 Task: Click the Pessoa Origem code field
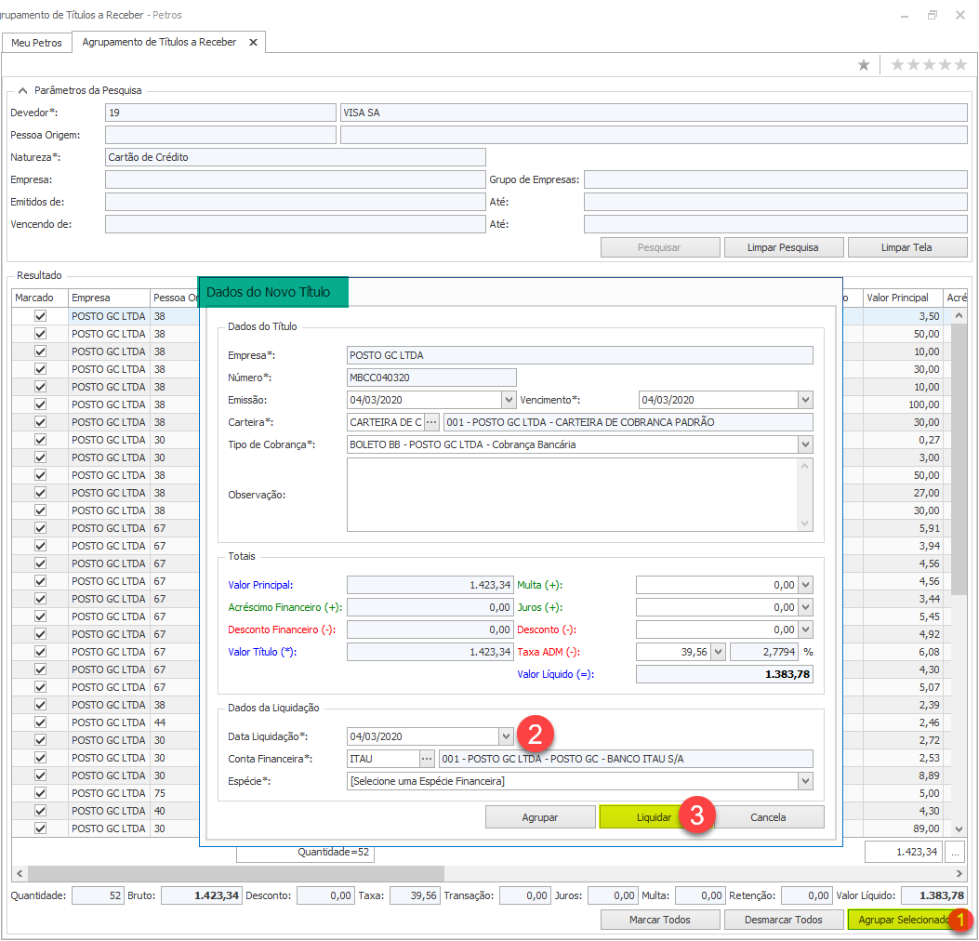pyautogui.click(x=220, y=135)
